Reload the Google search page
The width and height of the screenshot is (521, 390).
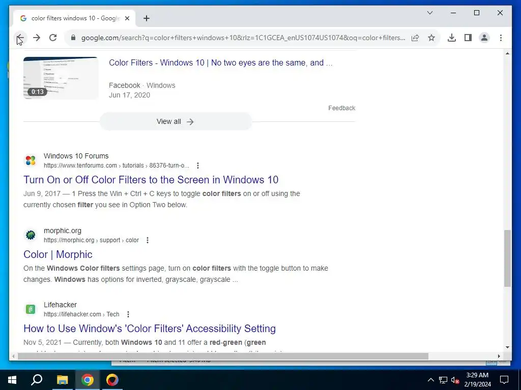pos(53,38)
